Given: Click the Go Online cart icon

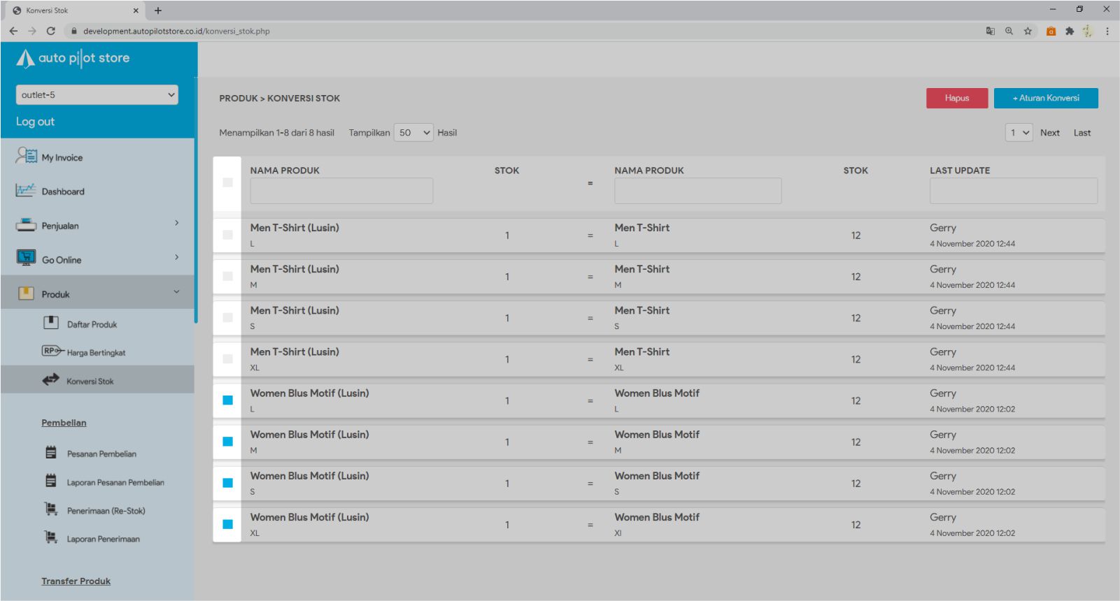Looking at the screenshot, I should click(x=26, y=259).
